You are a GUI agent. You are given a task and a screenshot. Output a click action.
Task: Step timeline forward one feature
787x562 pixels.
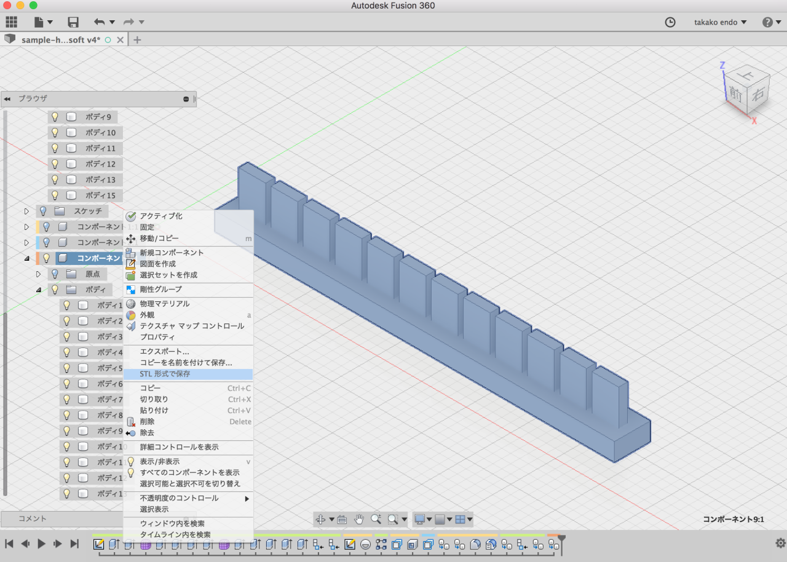[x=58, y=544]
